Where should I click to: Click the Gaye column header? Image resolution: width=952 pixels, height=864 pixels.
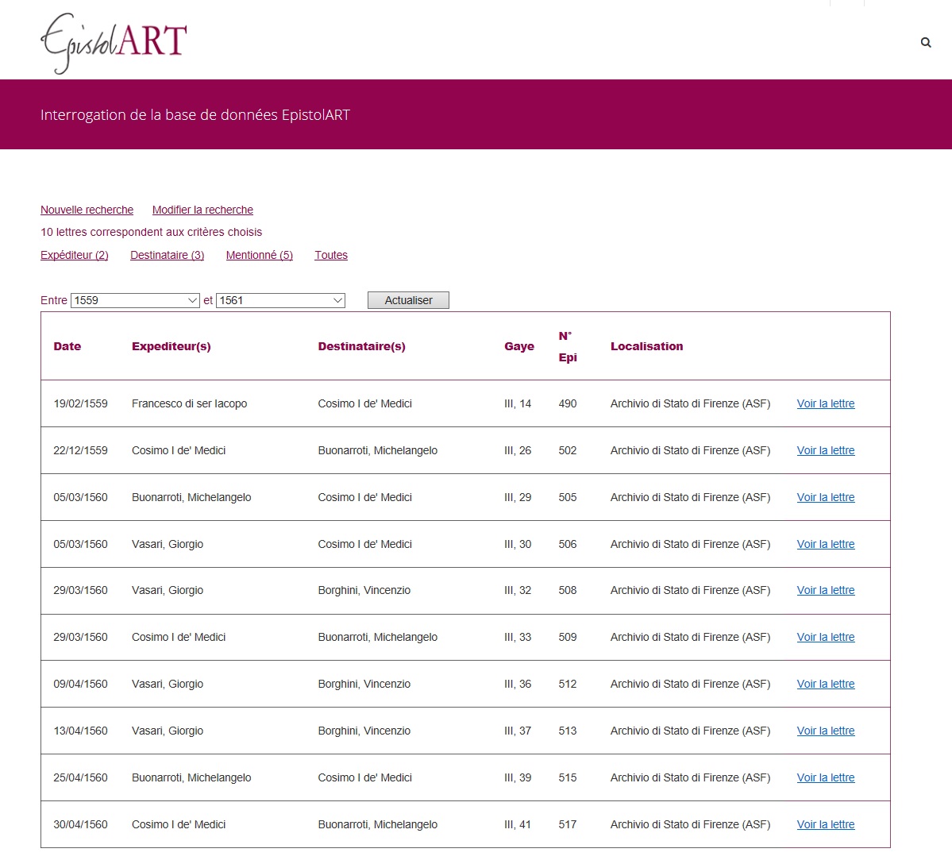click(x=519, y=347)
